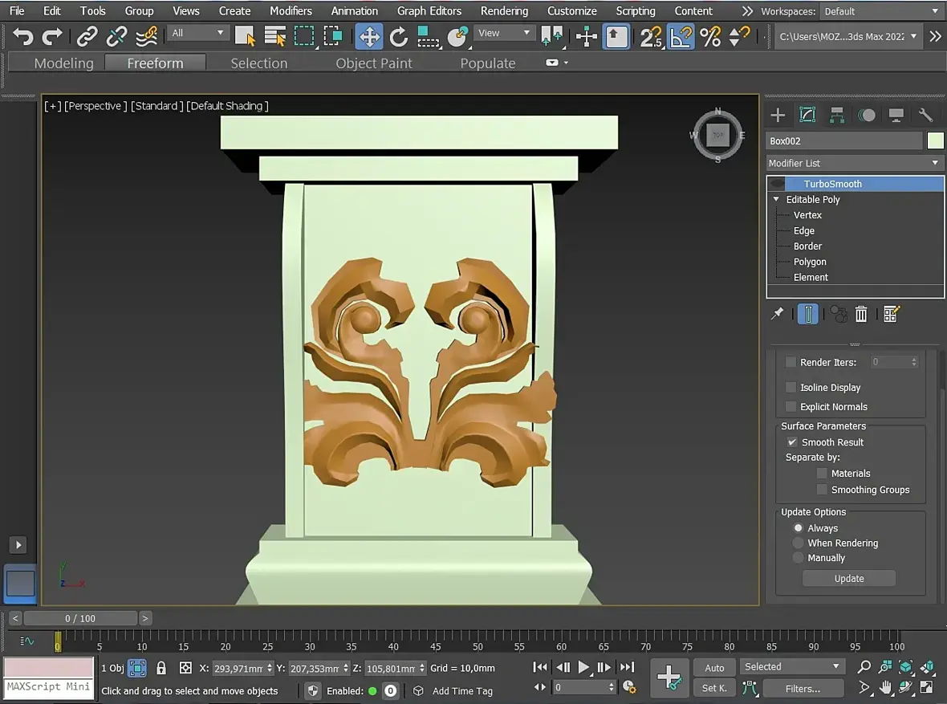This screenshot has height=704, width=947.
Task: Click the Undo arrow icon
Action: pos(22,36)
